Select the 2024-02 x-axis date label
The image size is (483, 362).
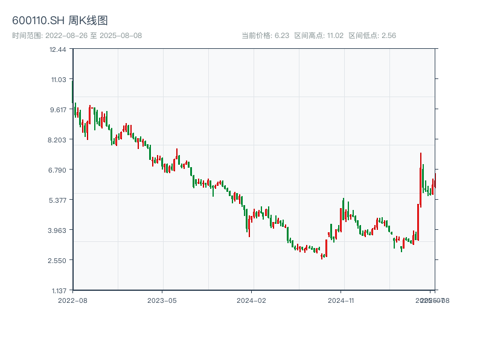tap(252, 300)
